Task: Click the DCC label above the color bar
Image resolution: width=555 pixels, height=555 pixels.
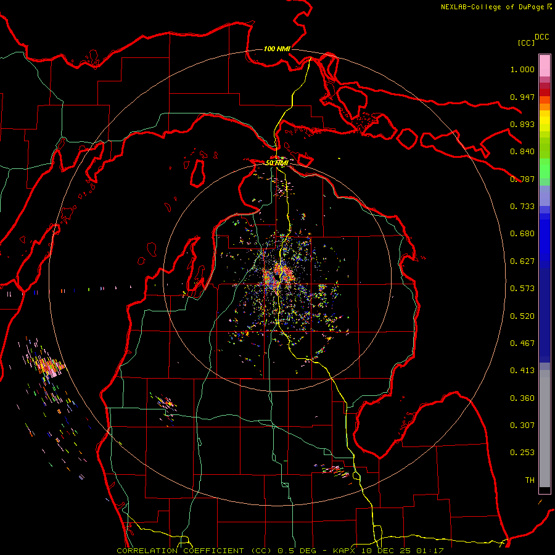Action: [541, 37]
